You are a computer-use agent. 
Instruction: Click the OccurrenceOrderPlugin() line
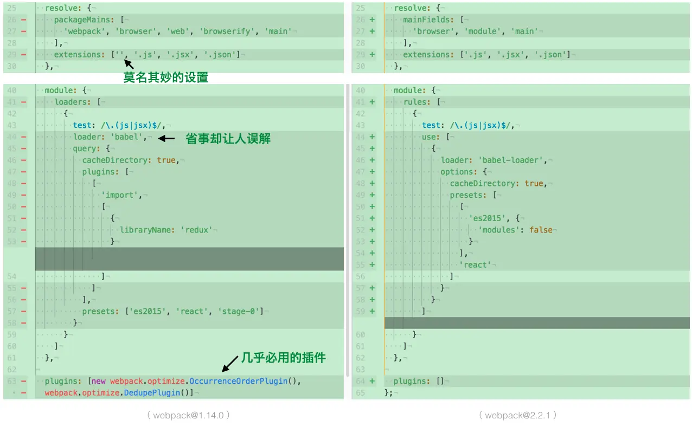172,381
